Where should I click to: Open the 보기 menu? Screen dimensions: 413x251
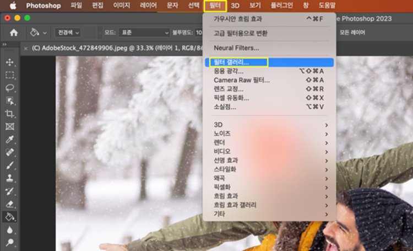[255, 6]
